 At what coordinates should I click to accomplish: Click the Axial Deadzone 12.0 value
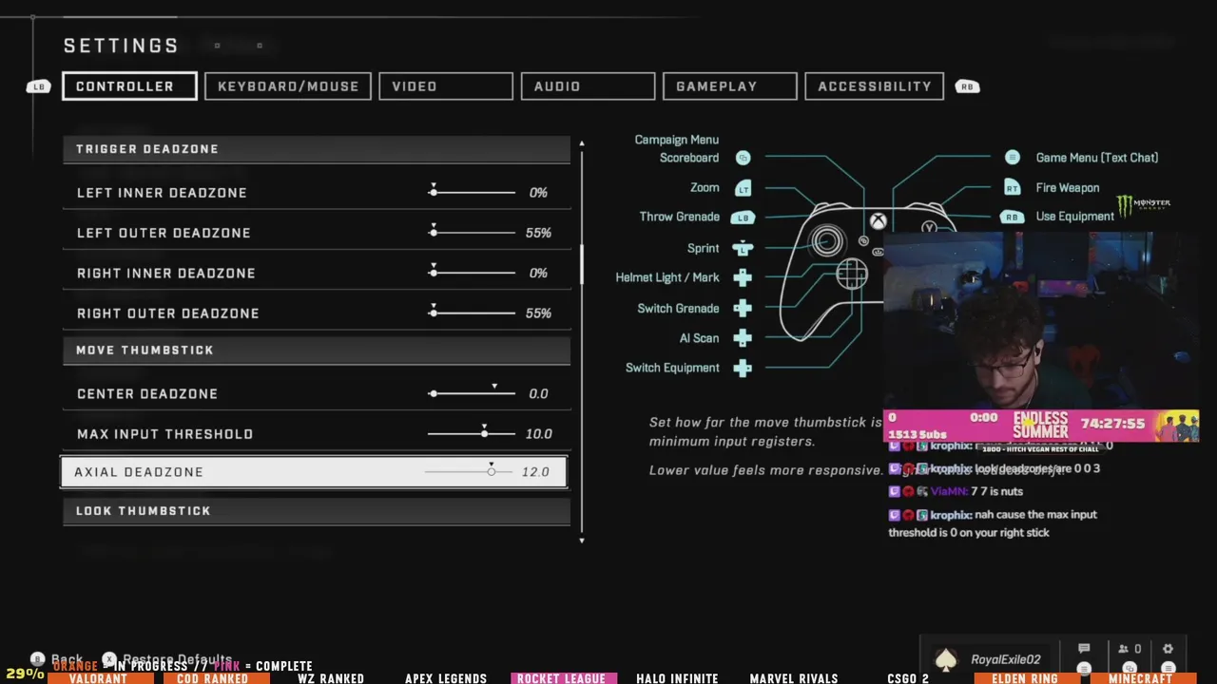tap(535, 471)
